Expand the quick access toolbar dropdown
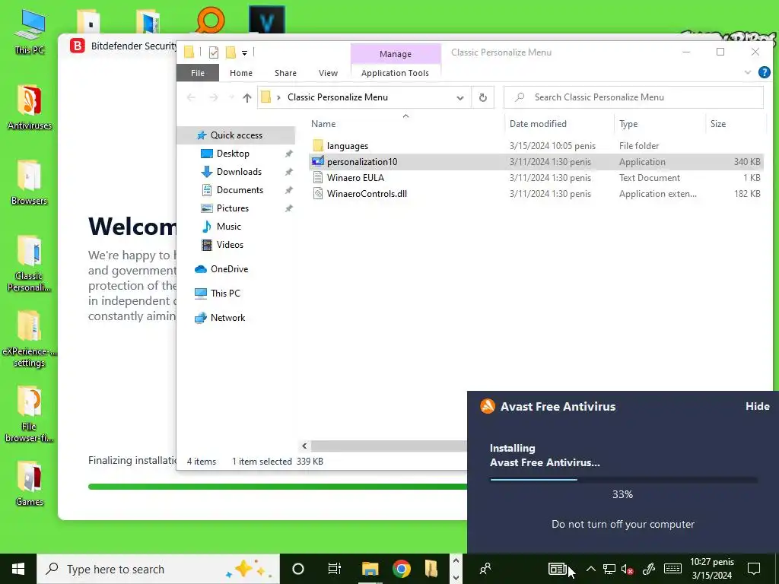The image size is (779, 584). 244,52
